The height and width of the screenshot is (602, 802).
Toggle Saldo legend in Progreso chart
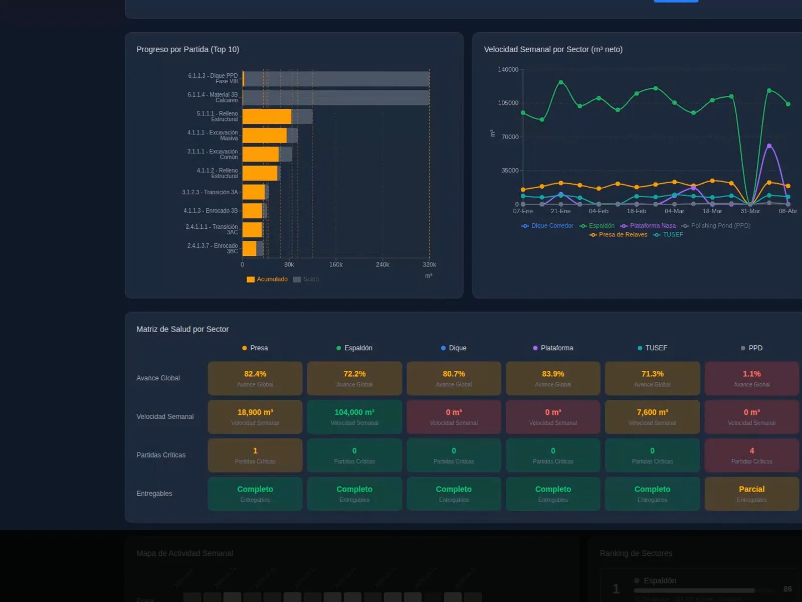(306, 279)
